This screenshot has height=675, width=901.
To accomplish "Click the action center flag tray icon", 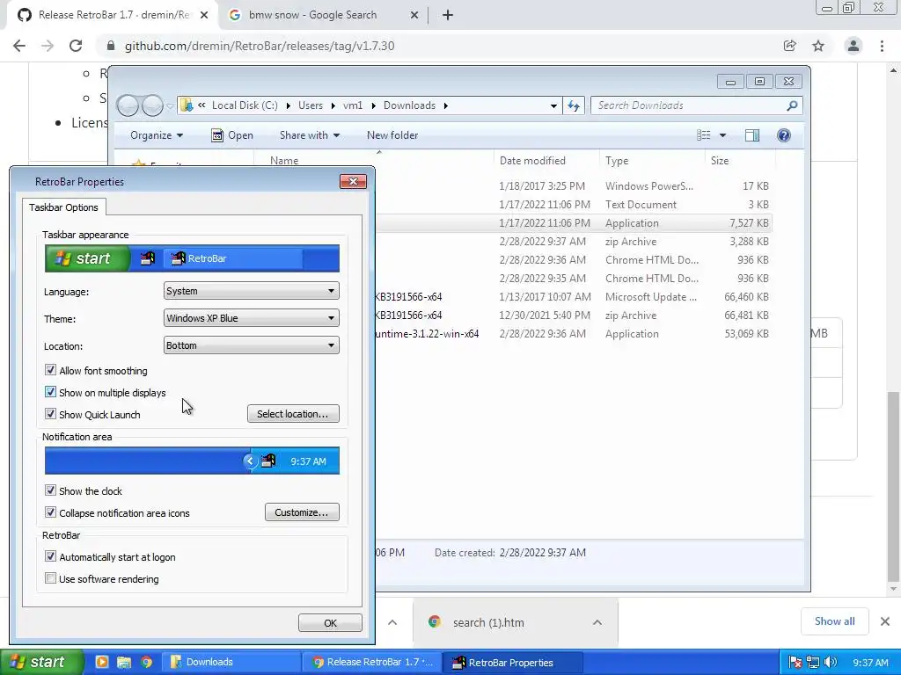I will tap(795, 663).
